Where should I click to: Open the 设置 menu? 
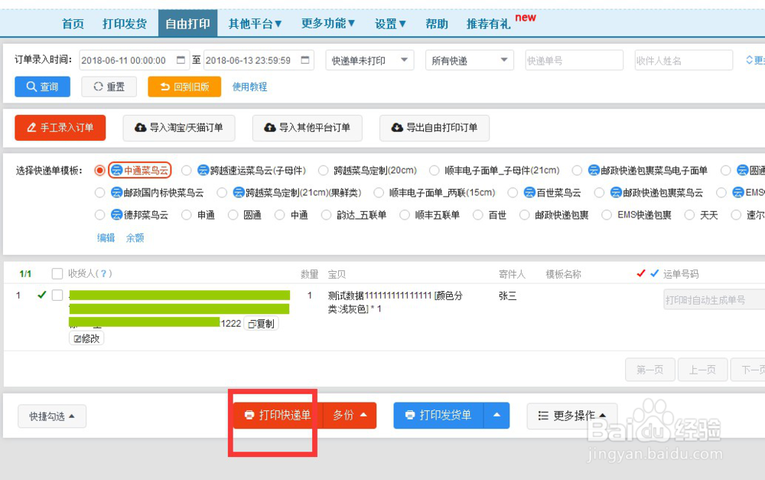point(390,24)
